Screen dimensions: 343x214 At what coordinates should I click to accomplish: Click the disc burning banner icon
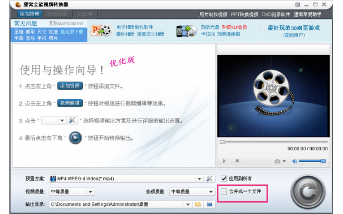[186, 31]
